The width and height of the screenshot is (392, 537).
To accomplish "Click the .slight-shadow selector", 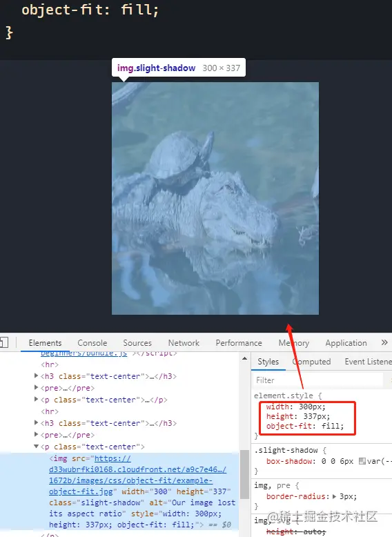I will click(286, 450).
